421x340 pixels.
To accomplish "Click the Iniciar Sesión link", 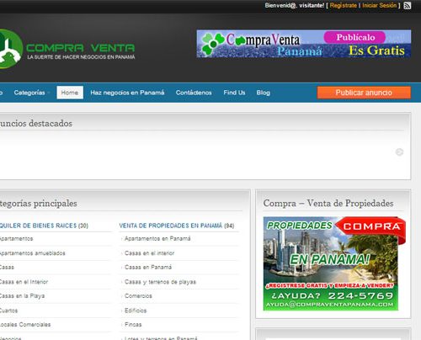I will click(x=380, y=5).
